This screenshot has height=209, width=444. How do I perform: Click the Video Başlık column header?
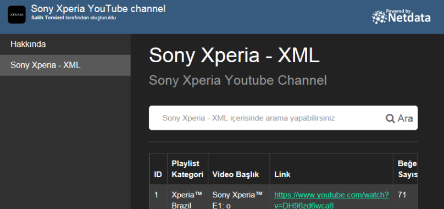[x=238, y=169]
